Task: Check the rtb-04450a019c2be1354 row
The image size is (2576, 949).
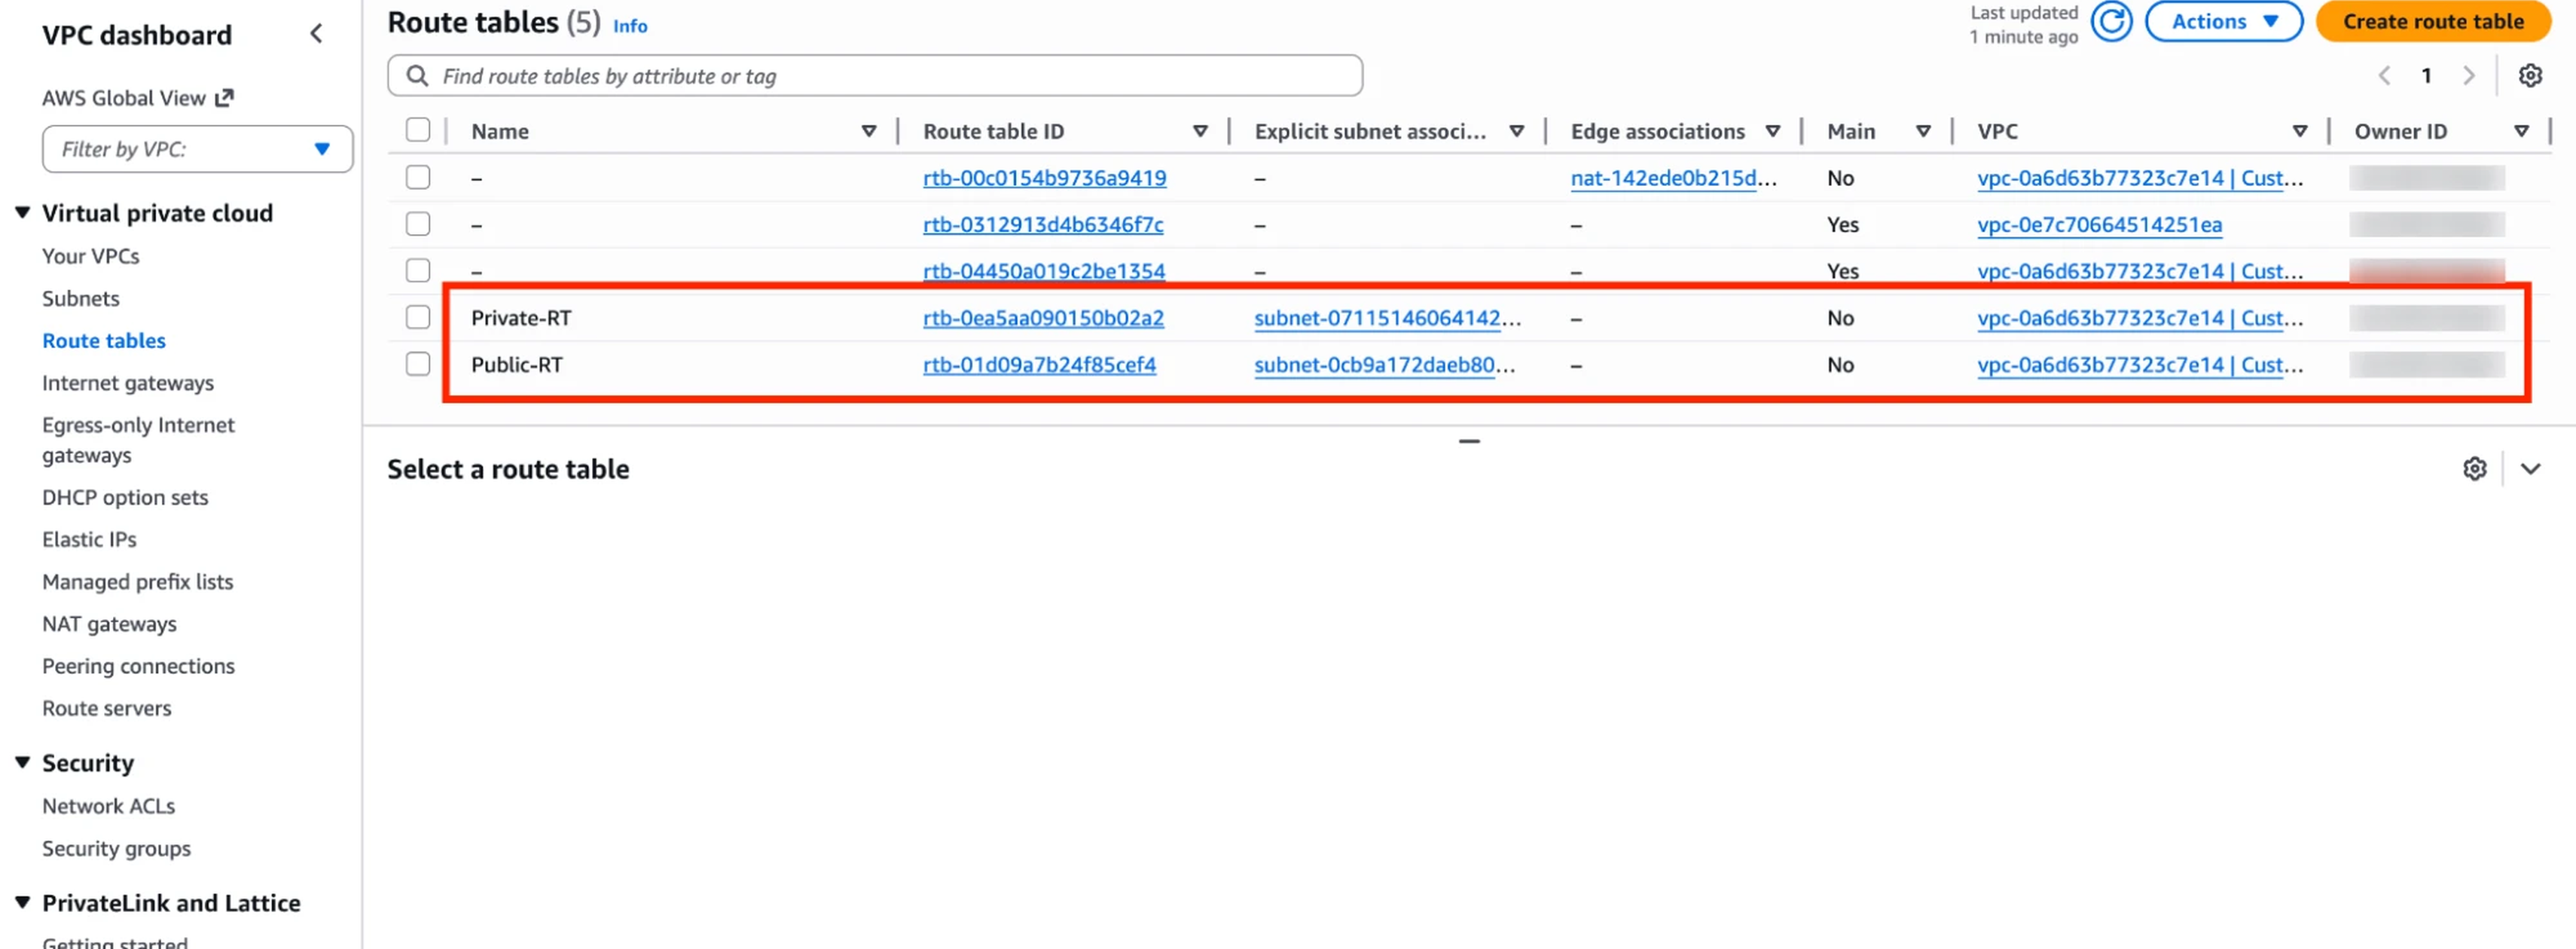Action: click(418, 271)
